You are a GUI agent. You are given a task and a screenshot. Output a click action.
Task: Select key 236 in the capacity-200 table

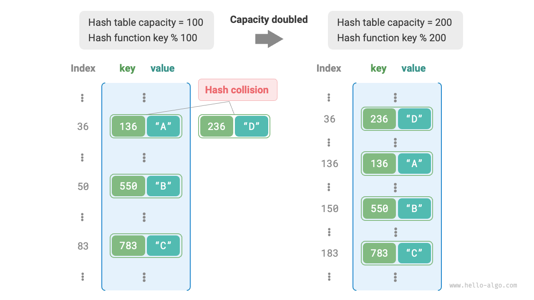[379, 119]
